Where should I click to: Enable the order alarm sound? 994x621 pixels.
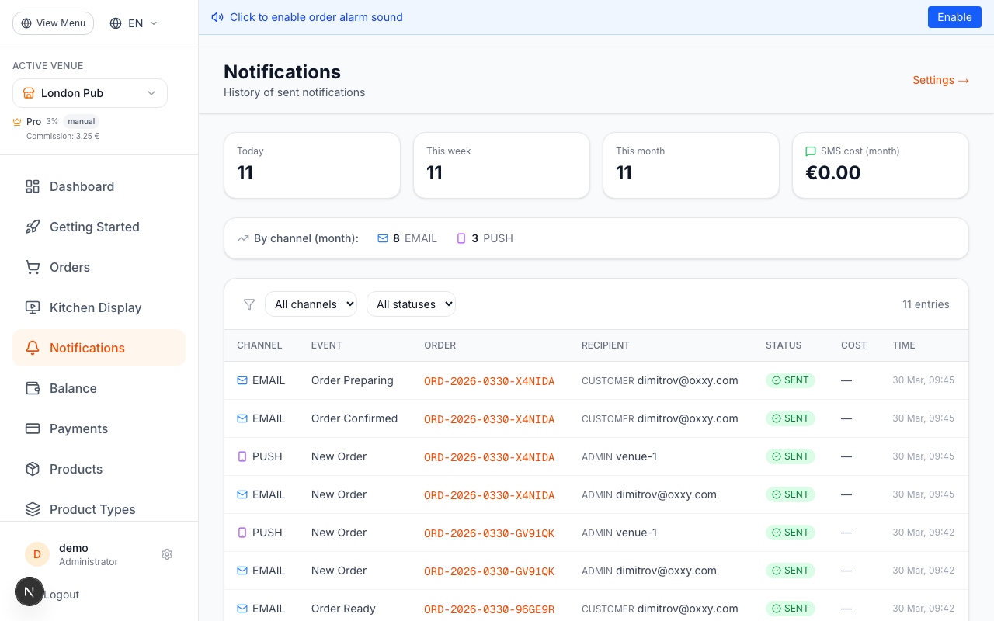tap(954, 16)
